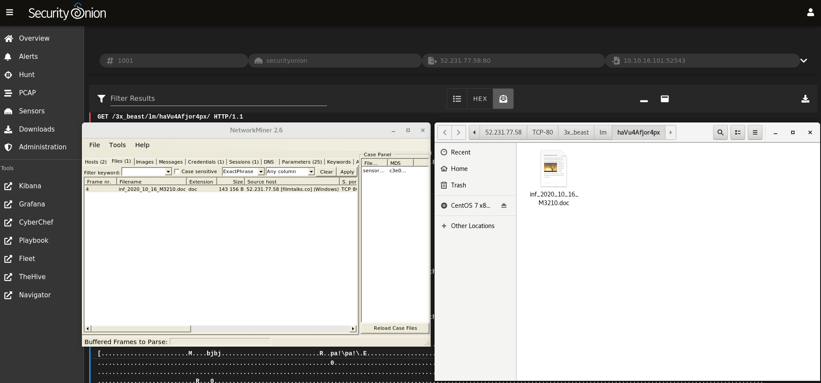821x383 pixels.
Task: Open NetworkMiner Tools menu
Action: point(117,145)
